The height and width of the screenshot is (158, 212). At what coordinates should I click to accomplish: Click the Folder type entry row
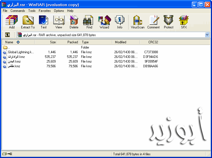click(x=85, y=47)
